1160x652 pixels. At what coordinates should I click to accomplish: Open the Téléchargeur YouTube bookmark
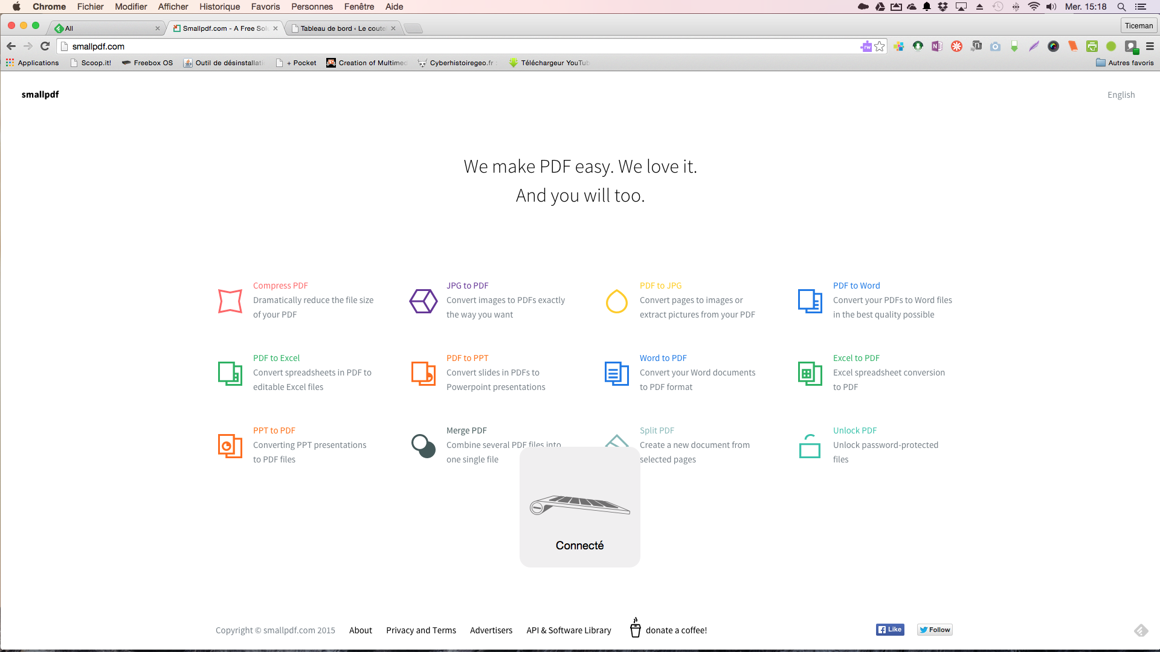(549, 63)
